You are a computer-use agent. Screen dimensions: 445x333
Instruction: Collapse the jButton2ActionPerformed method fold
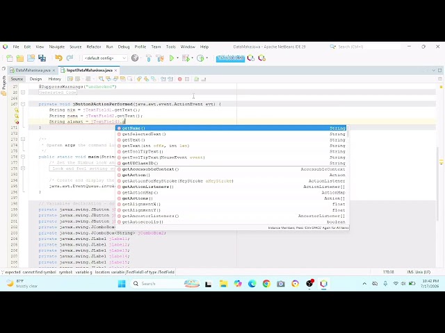[x=23, y=104]
